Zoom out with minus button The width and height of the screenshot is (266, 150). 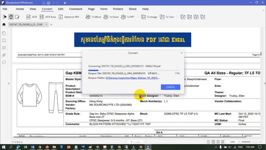pos(239,142)
